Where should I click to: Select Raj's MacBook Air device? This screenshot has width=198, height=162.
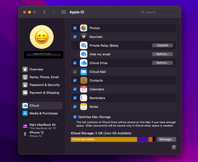click(x=42, y=126)
